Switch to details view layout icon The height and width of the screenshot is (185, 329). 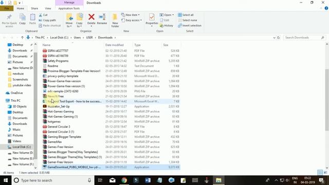click(320, 173)
